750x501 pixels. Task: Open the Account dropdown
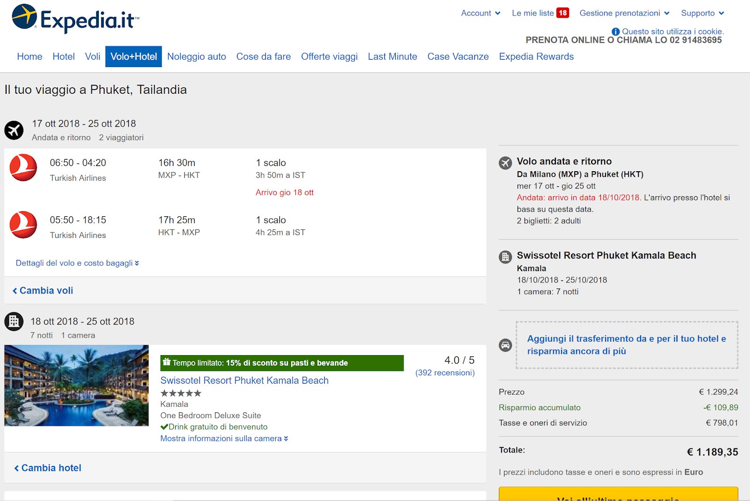click(x=480, y=13)
